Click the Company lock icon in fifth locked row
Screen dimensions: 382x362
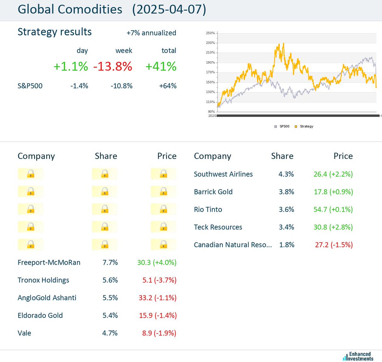[31, 245]
